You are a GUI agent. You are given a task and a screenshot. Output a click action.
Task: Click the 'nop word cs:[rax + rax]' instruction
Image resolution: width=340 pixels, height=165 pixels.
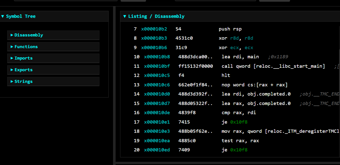[255, 85]
